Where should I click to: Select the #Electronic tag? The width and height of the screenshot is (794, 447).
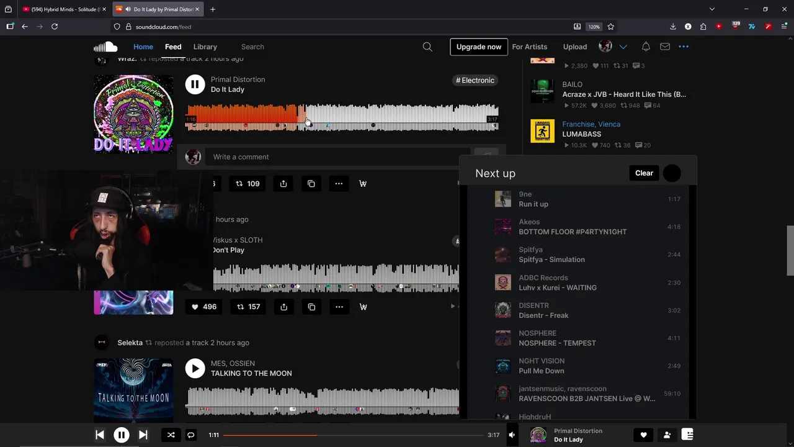tap(475, 80)
